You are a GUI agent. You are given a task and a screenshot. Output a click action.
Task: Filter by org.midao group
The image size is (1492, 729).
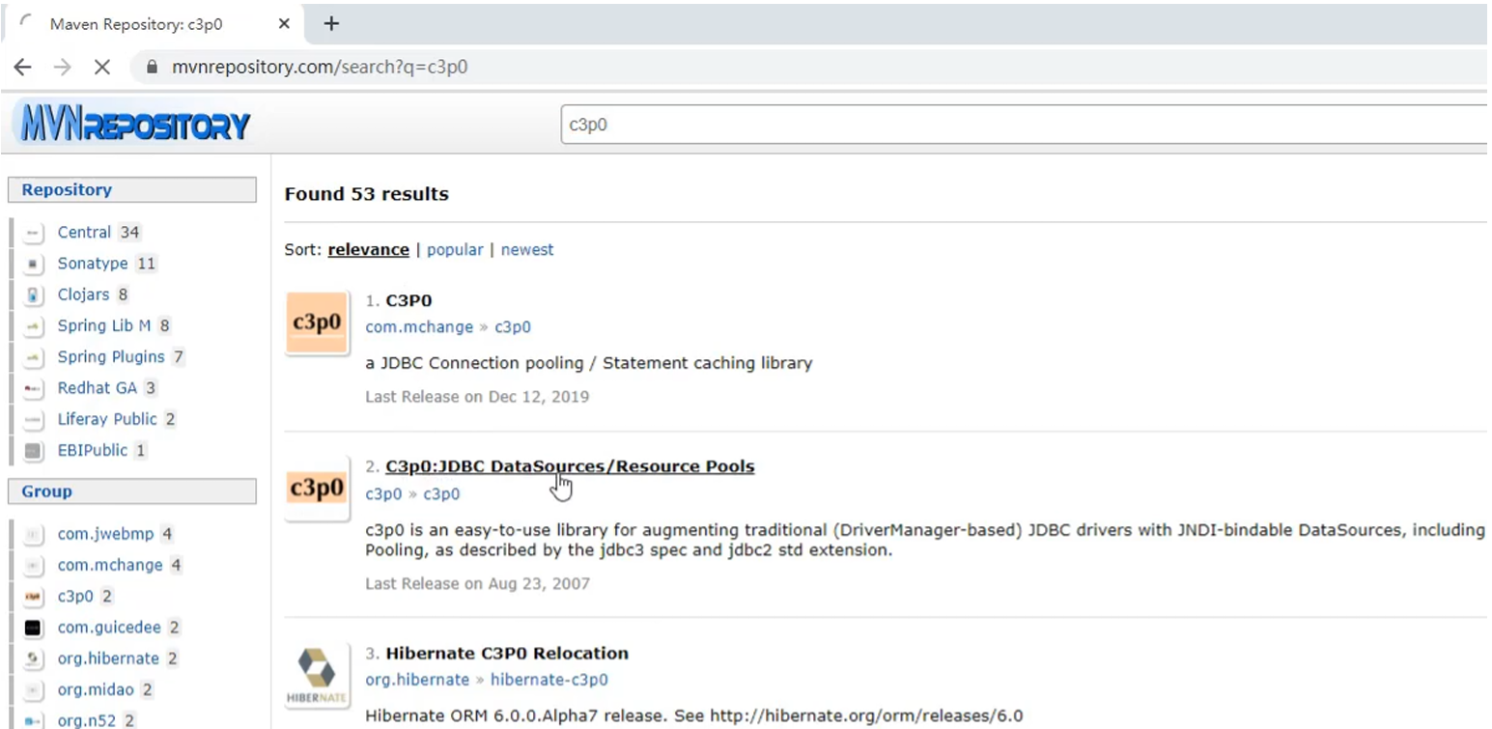point(98,689)
